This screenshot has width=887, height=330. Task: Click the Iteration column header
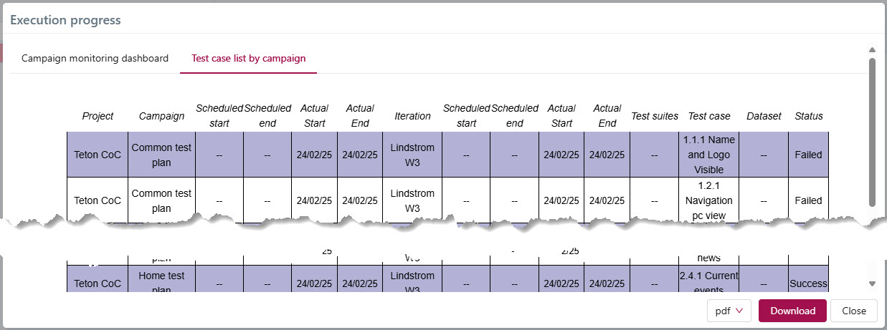tap(412, 116)
